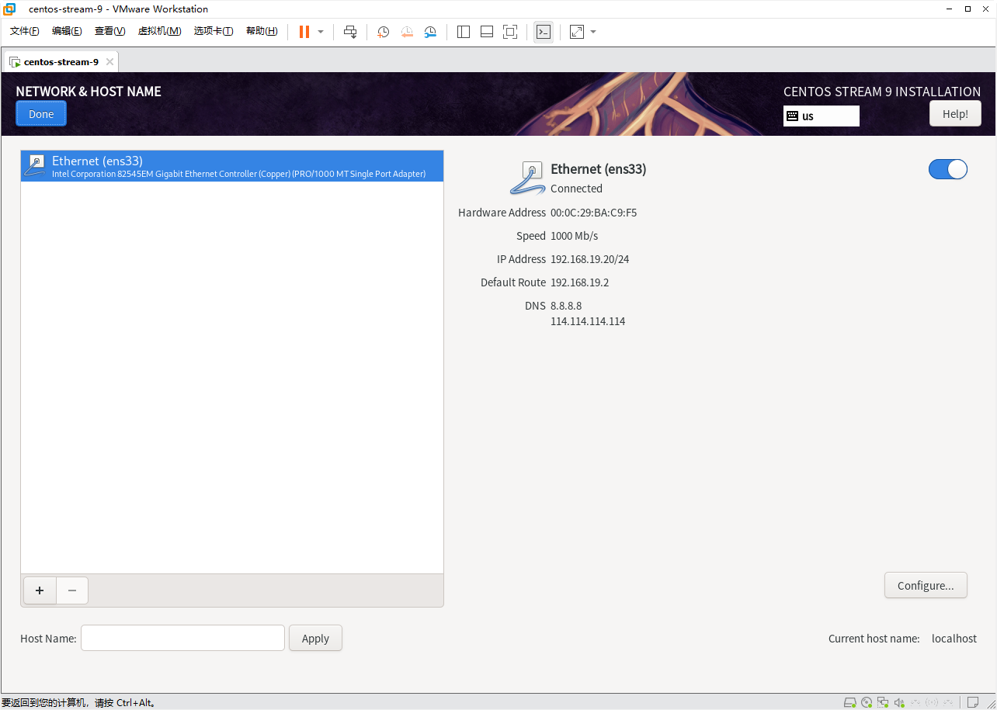Viewport: 997px width, 710px height.
Task: Click the message log note icon
Action: (x=972, y=702)
